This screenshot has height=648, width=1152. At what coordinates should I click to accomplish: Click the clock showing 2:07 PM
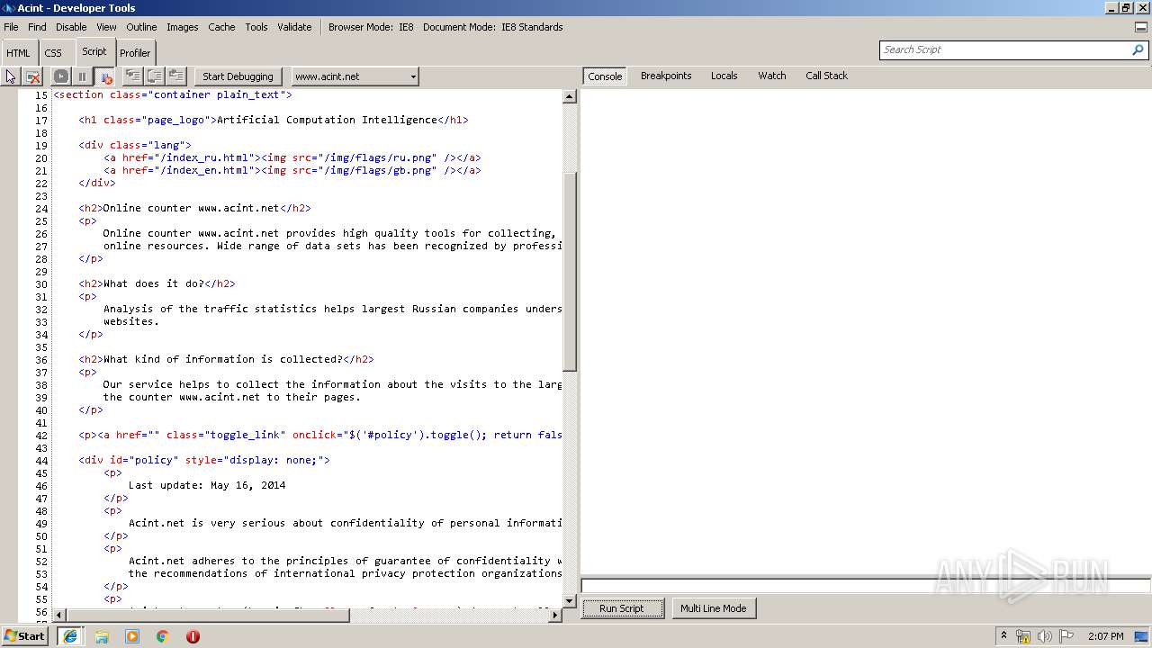pos(1105,636)
